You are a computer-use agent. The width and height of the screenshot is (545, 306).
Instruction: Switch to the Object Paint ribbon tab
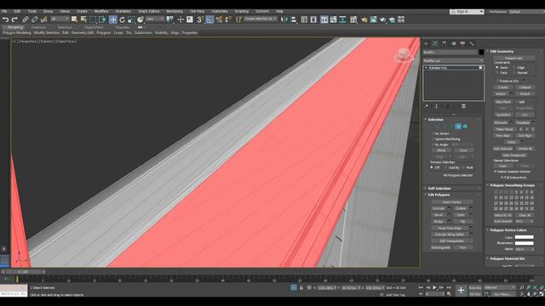(x=94, y=27)
